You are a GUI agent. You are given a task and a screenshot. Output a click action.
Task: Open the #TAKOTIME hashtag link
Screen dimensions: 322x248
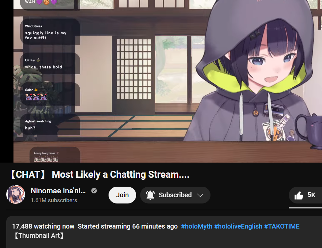click(x=282, y=226)
